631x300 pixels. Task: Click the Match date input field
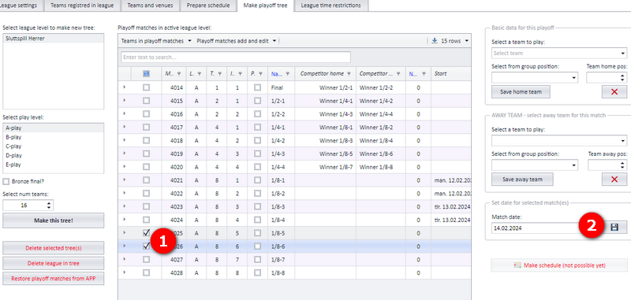click(545, 228)
